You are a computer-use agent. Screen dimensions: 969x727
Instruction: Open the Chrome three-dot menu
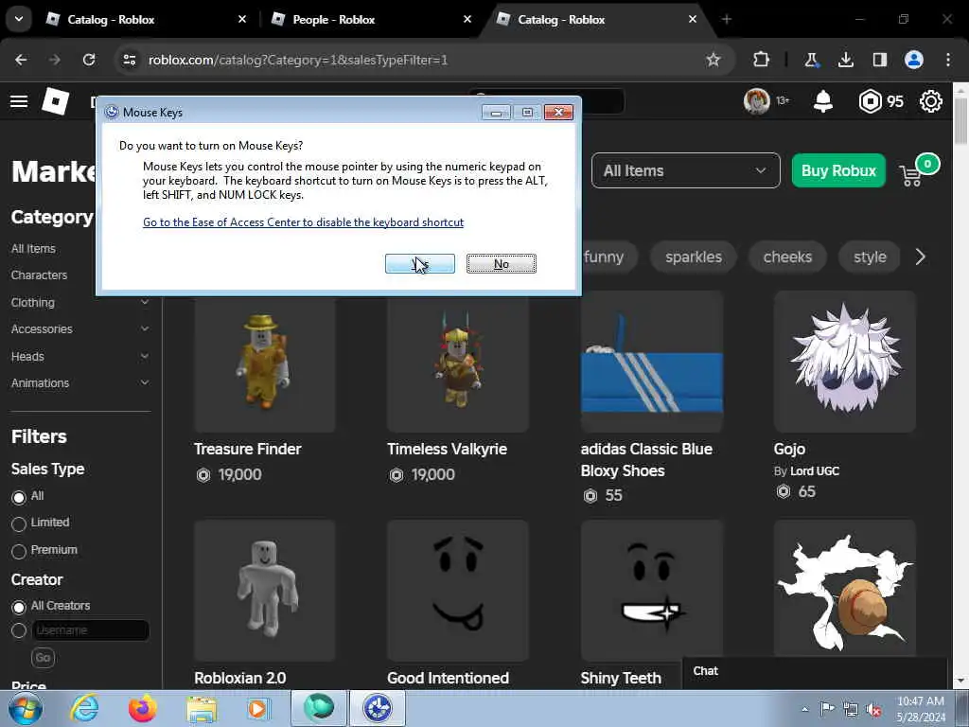pos(948,60)
